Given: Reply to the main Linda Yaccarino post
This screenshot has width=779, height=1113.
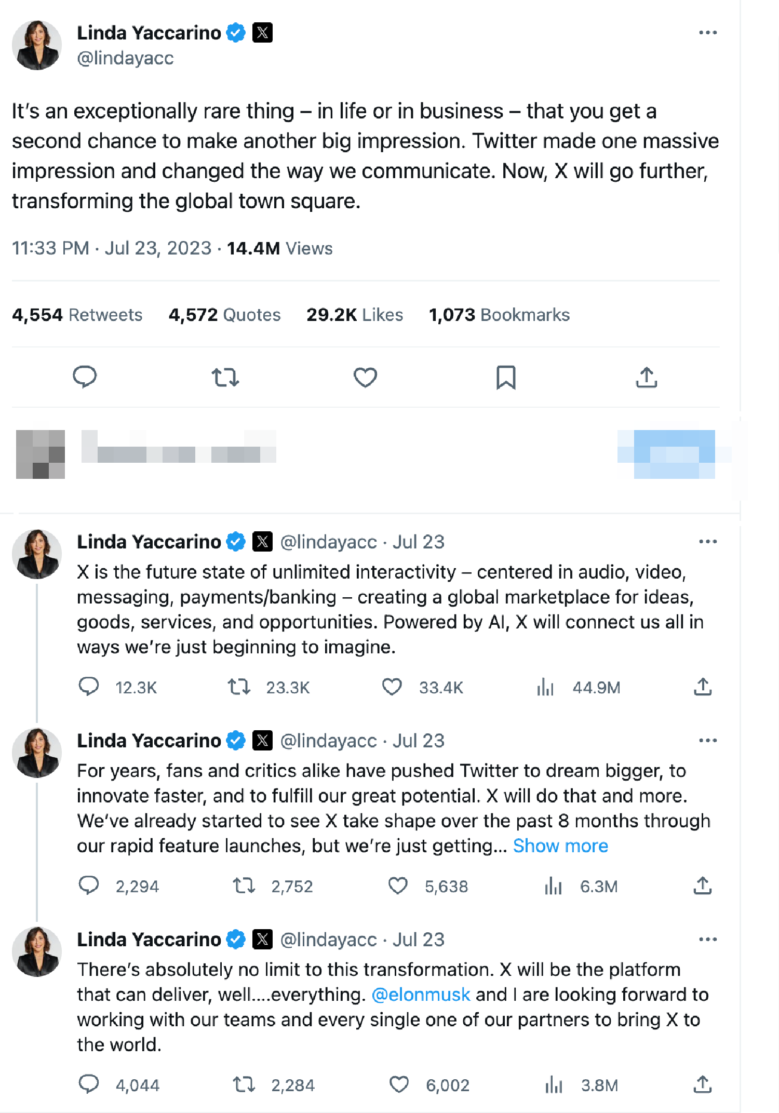Looking at the screenshot, I should pyautogui.click(x=85, y=377).
